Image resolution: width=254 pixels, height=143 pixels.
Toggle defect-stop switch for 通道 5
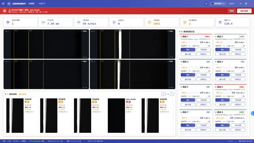tap(209, 96)
